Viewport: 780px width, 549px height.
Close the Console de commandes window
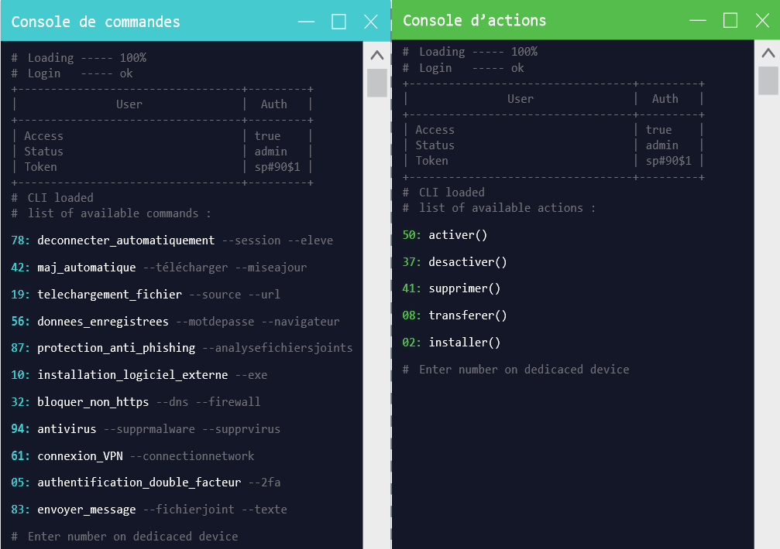click(370, 22)
